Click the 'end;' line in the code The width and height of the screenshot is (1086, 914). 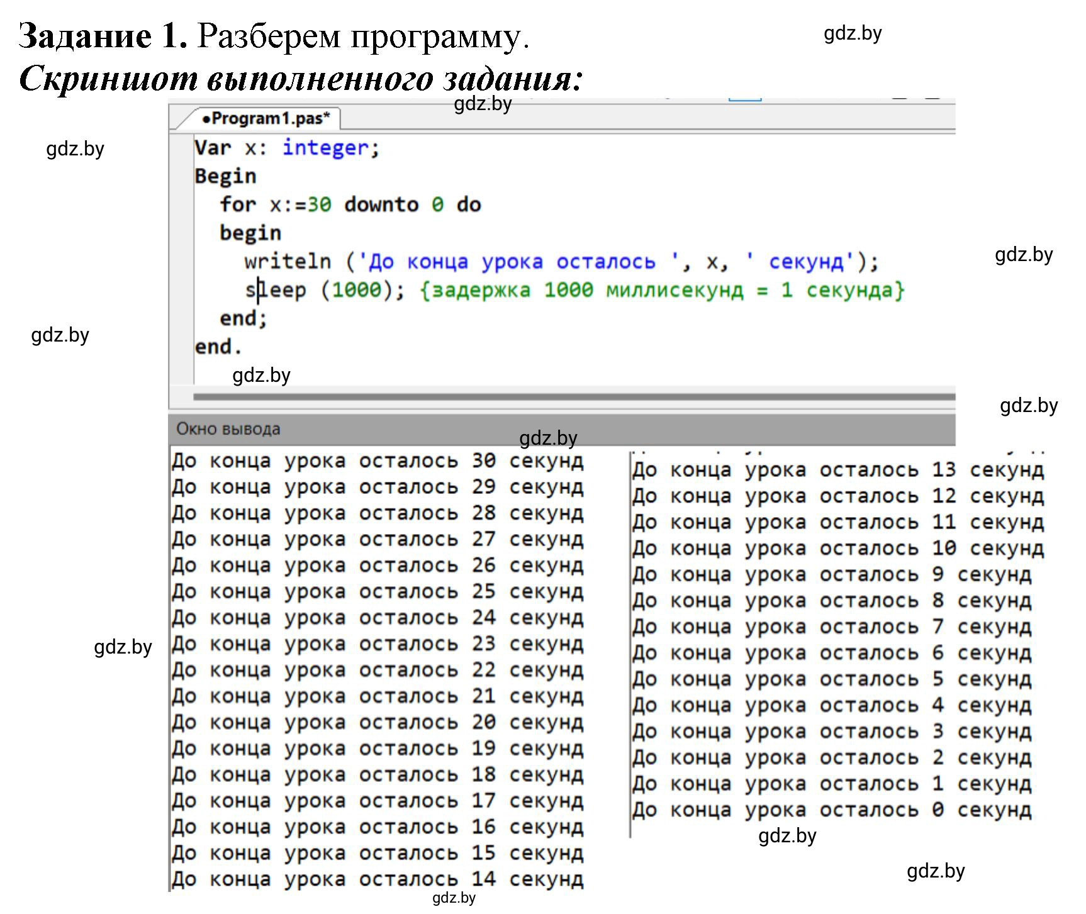[x=244, y=318]
